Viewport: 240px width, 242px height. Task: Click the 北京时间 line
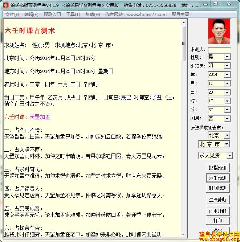(50, 58)
